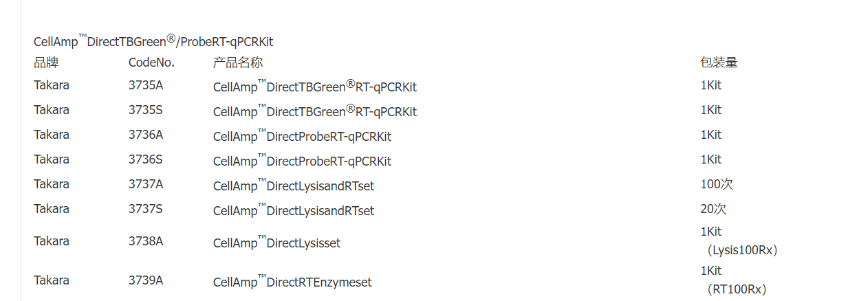This screenshot has width=859, height=301.
Task: Click code number 3736A
Action: [x=146, y=135]
